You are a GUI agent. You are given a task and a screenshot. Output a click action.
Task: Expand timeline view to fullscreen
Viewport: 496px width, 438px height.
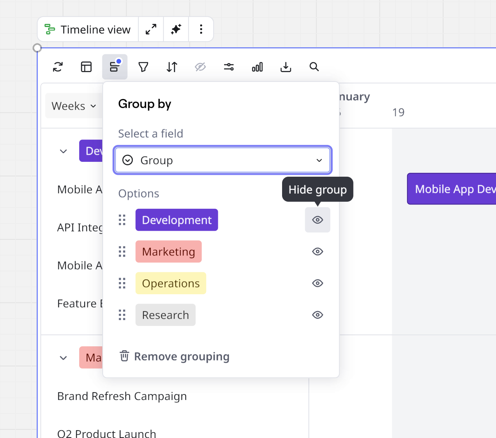tap(151, 29)
